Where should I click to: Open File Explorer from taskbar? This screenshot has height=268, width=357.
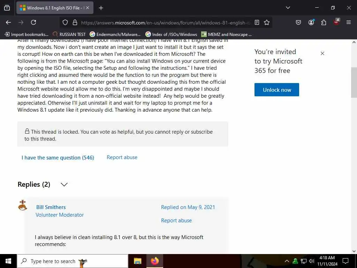(137, 261)
